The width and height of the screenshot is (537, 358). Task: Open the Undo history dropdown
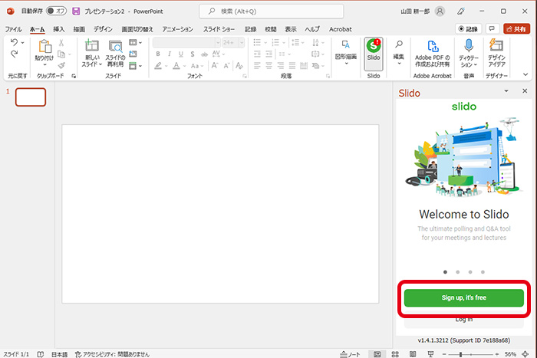click(x=22, y=43)
